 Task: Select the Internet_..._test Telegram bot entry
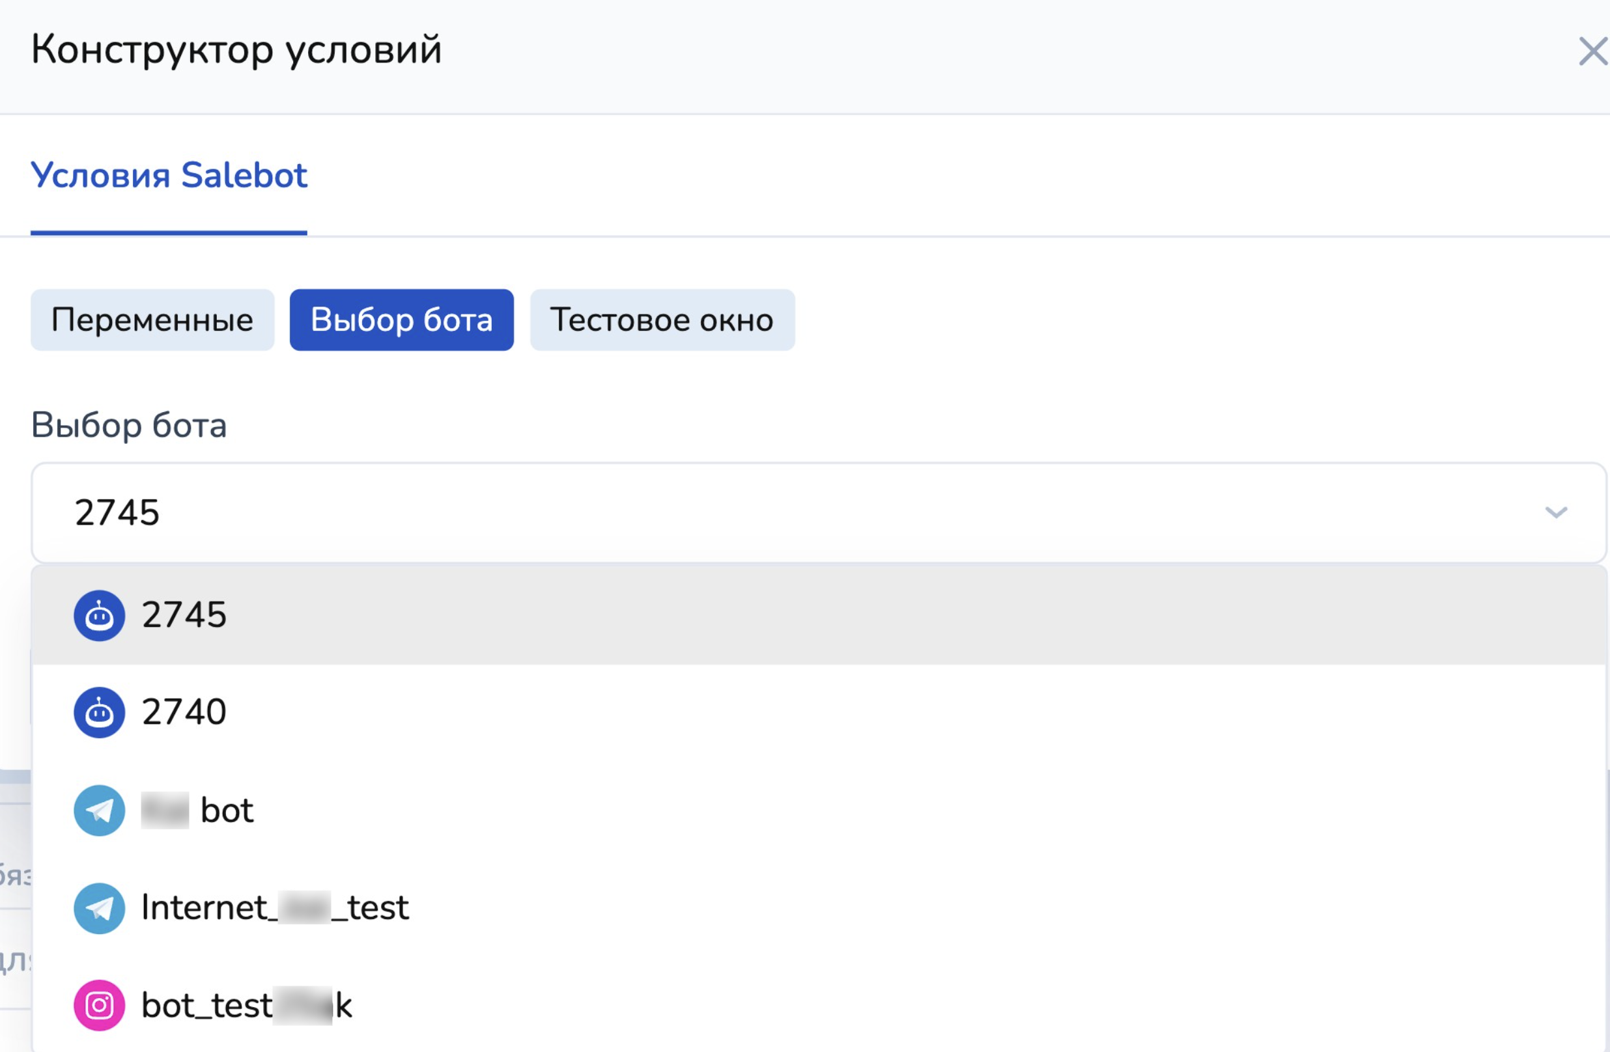[x=819, y=909]
